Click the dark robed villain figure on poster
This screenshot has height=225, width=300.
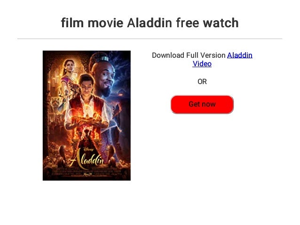[x=88, y=140]
